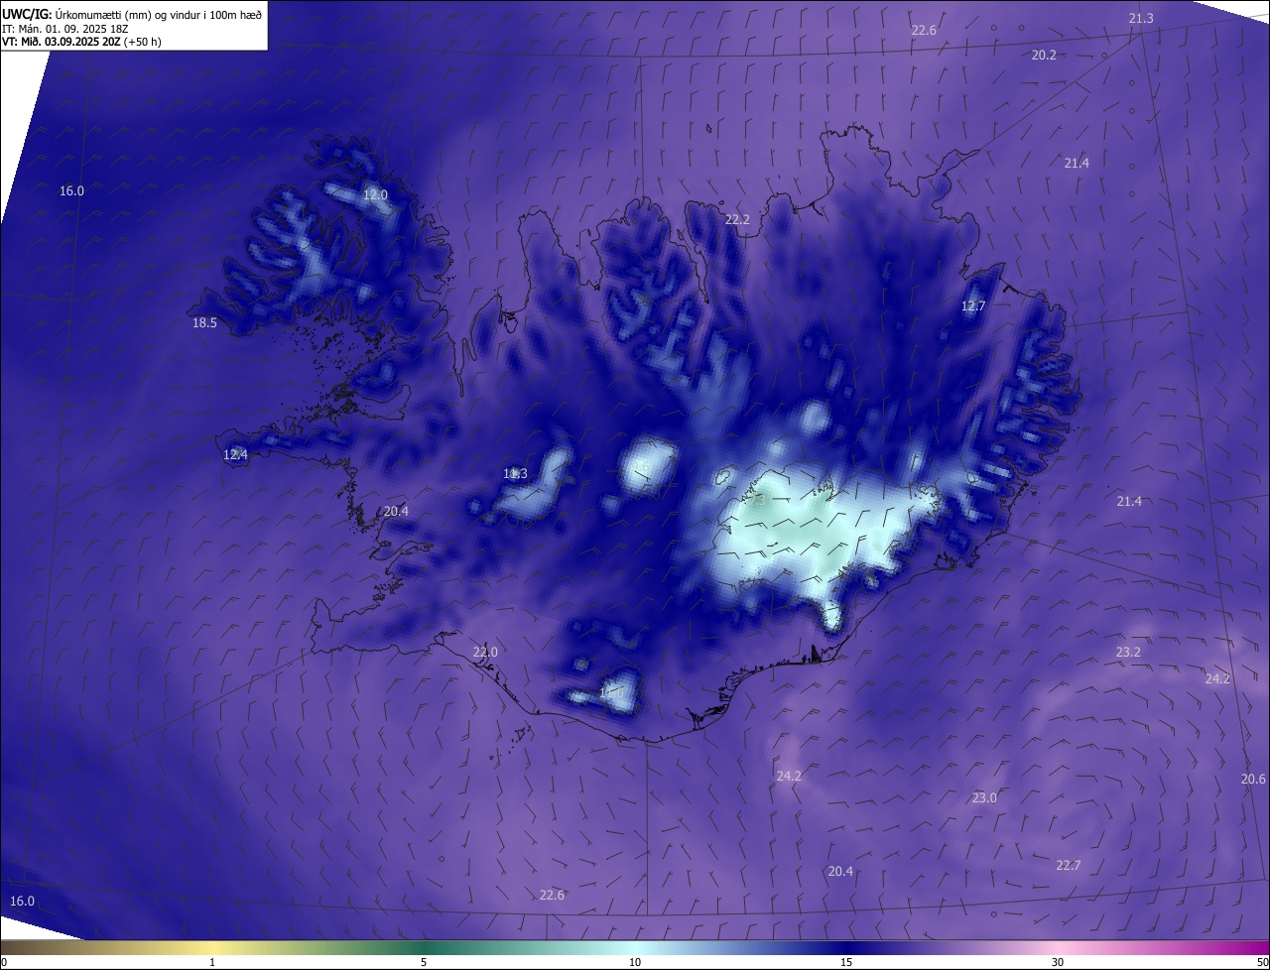This screenshot has width=1270, height=970.
Task: Click the 15 tick label on the color scale
Action: pyautogui.click(x=846, y=962)
